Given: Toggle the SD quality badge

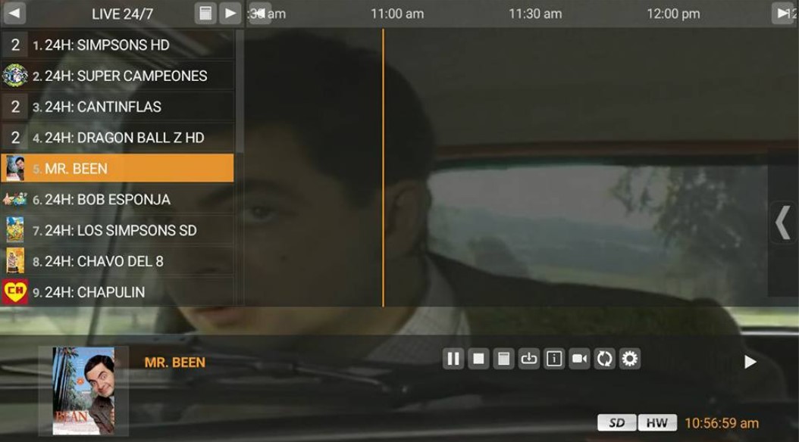Looking at the screenshot, I should [x=616, y=422].
